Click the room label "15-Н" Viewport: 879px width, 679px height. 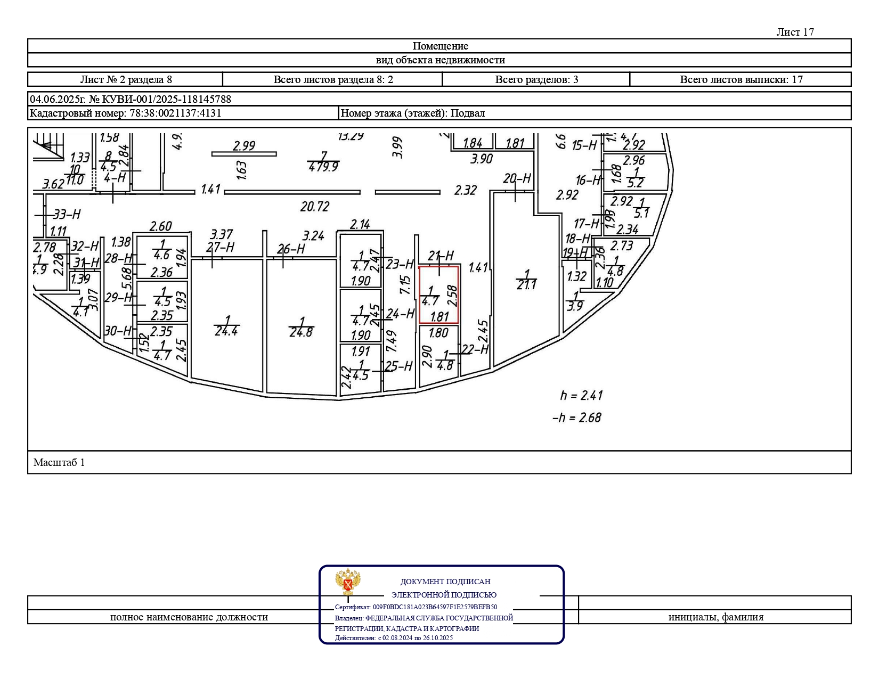(585, 145)
